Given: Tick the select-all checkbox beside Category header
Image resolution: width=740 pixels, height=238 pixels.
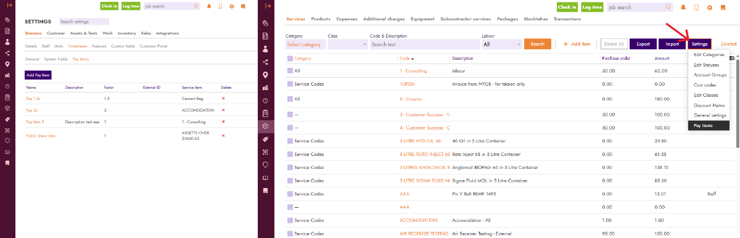Looking at the screenshot, I should pos(290,59).
